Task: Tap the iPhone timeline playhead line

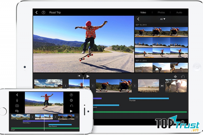Action: (44, 122)
